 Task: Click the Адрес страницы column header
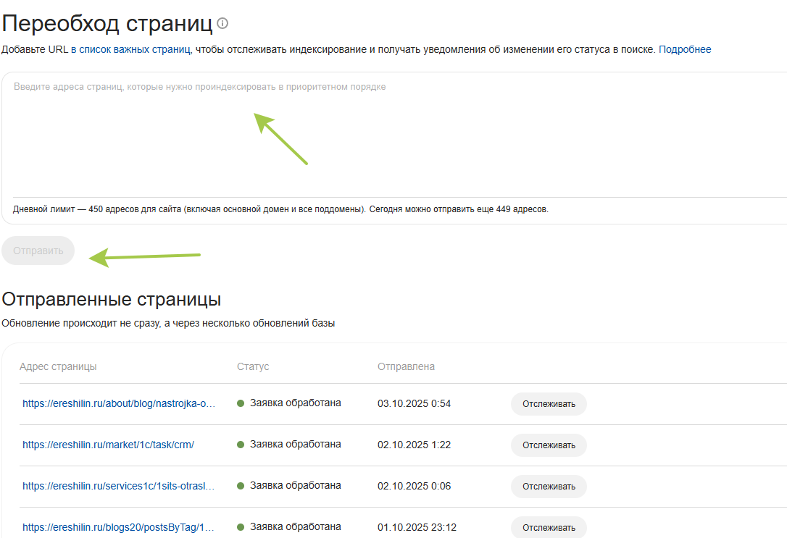point(58,366)
